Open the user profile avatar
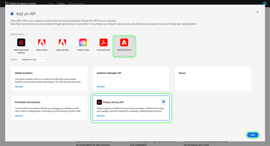The height and width of the screenshot is (146, 270). click(x=265, y=3)
